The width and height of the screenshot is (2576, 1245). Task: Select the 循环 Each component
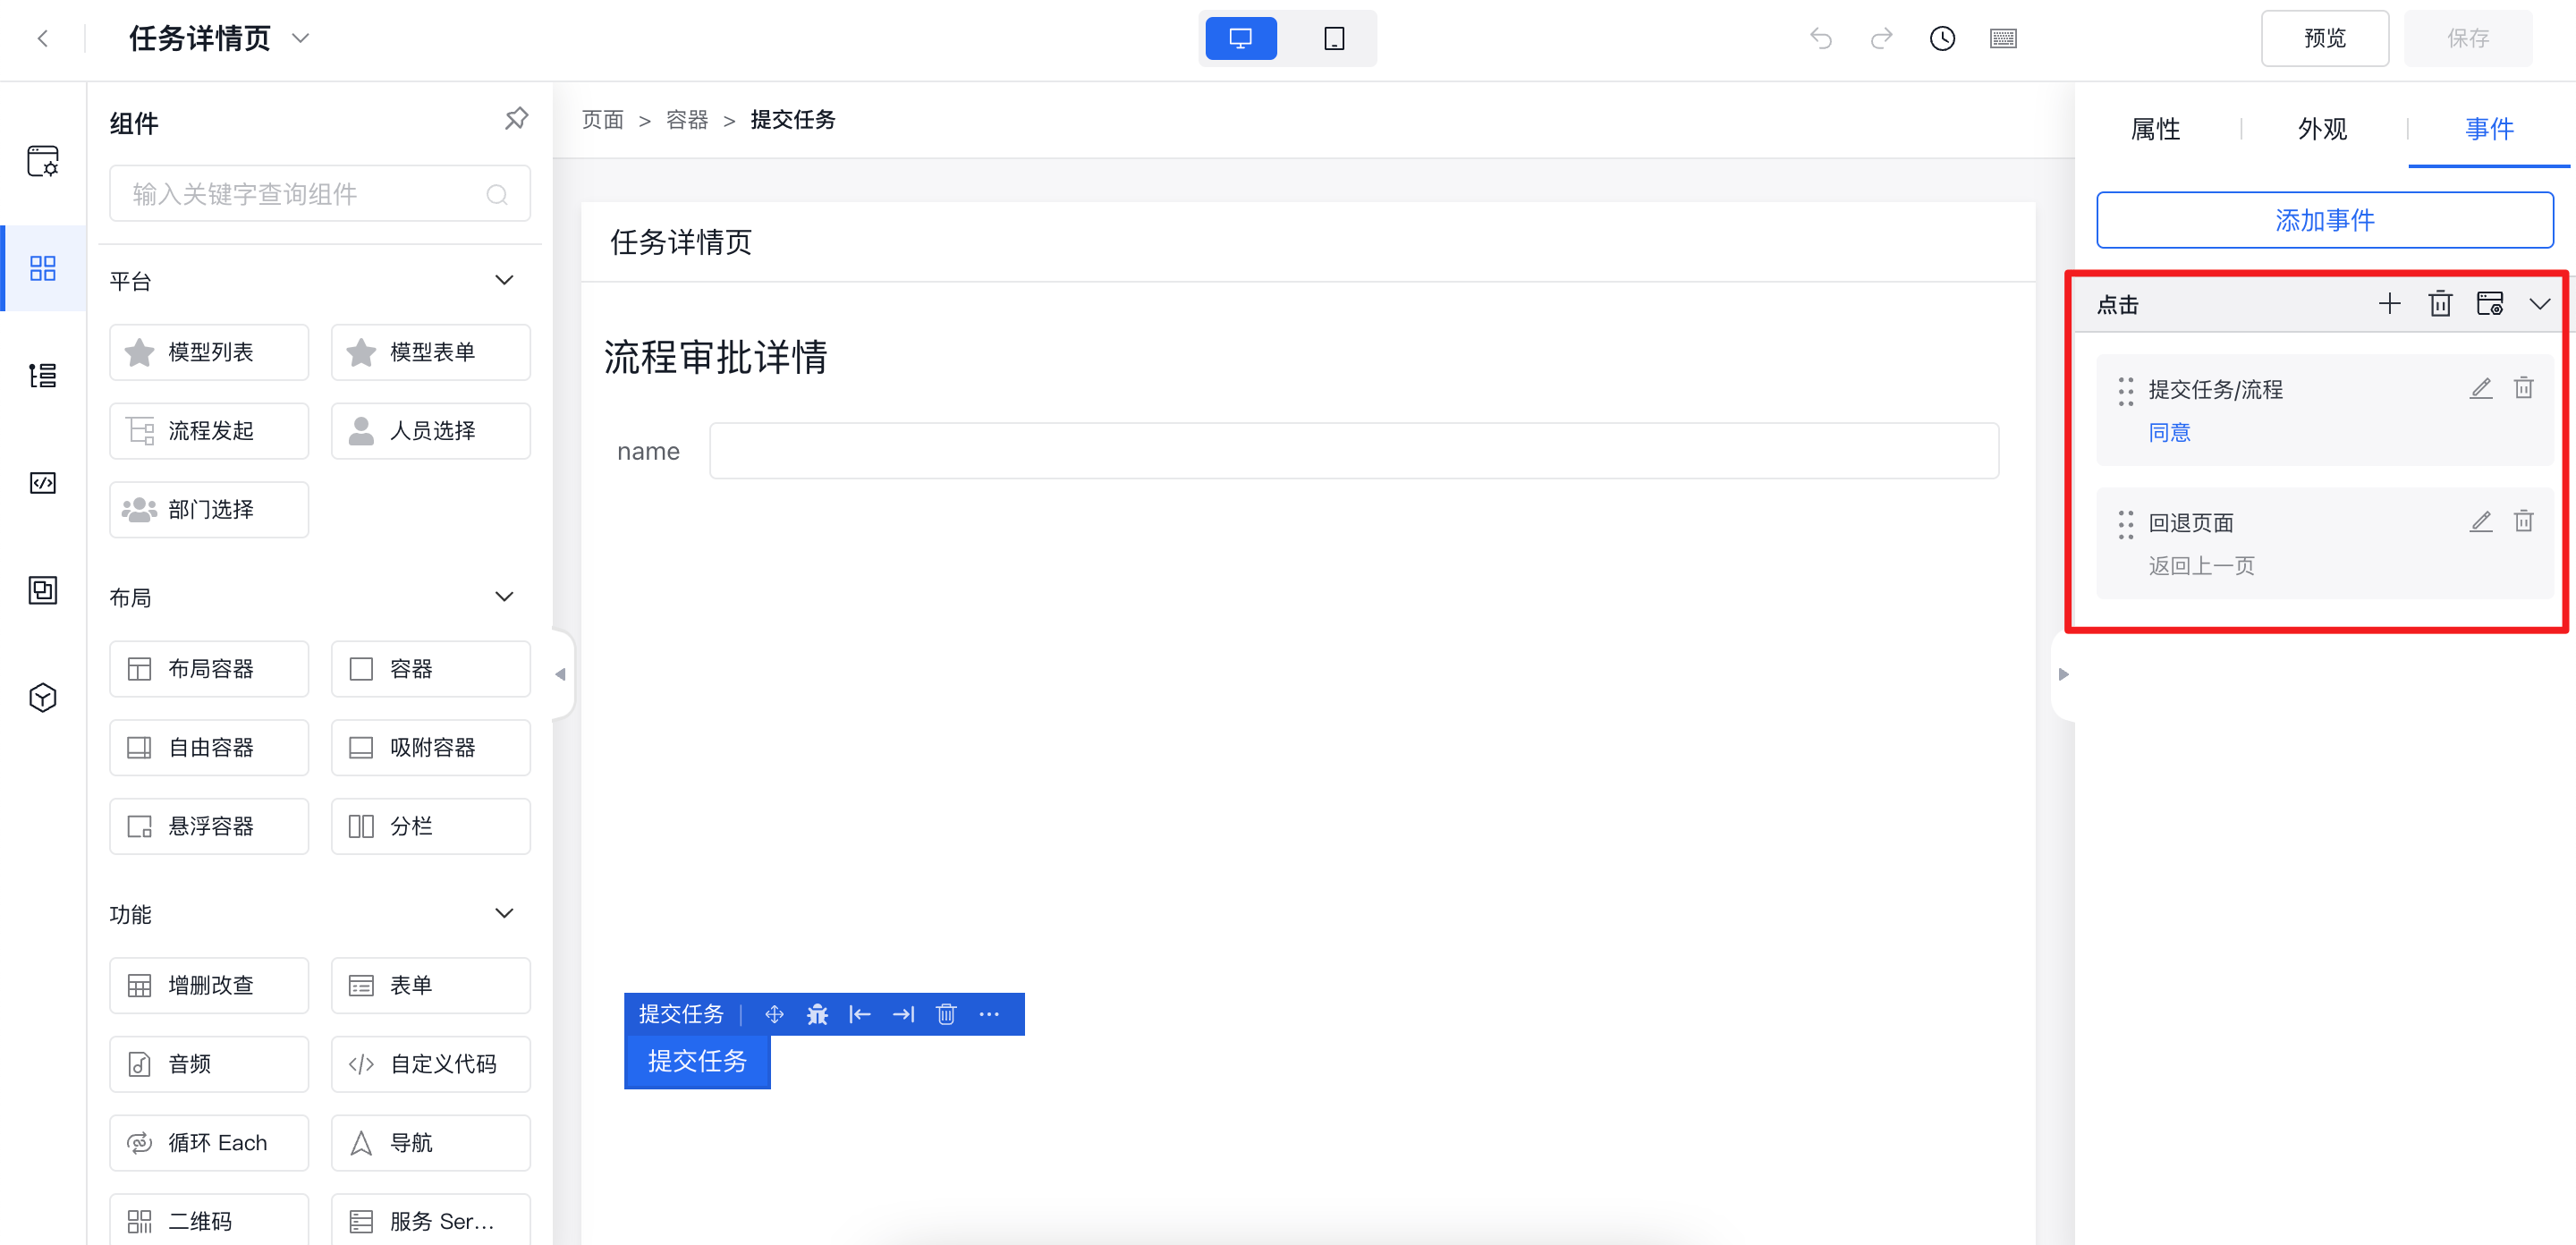click(x=209, y=1143)
